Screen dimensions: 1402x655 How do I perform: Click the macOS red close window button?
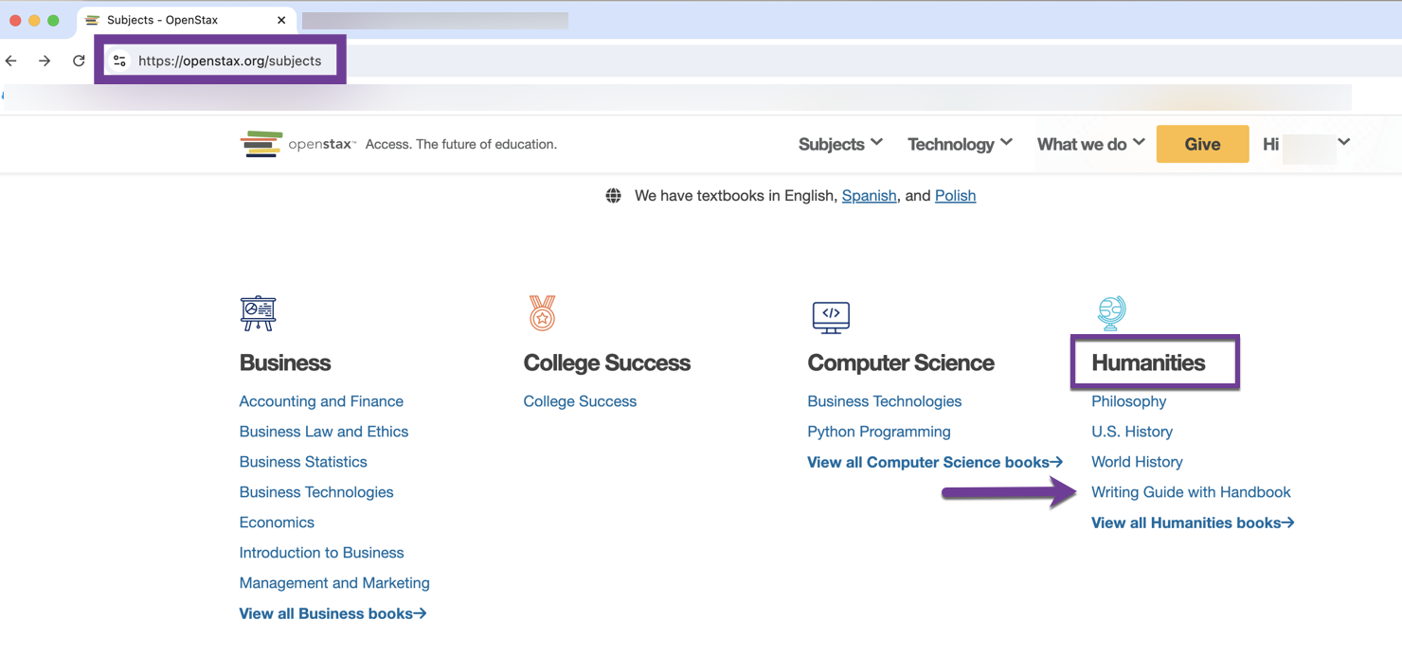(x=15, y=20)
